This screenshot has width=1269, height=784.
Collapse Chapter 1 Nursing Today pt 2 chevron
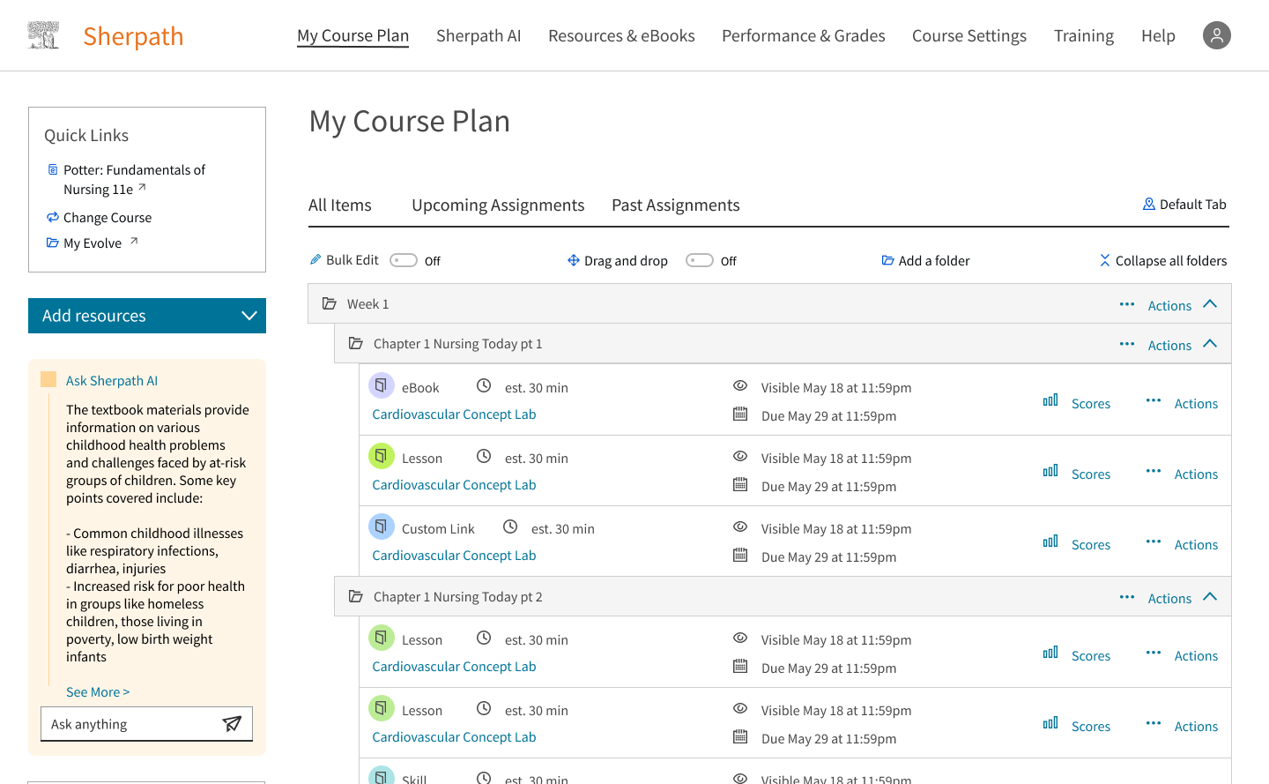point(1210,596)
